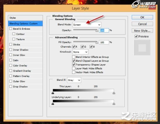
Task: Click the New Style... button
Action: coord(142,31)
